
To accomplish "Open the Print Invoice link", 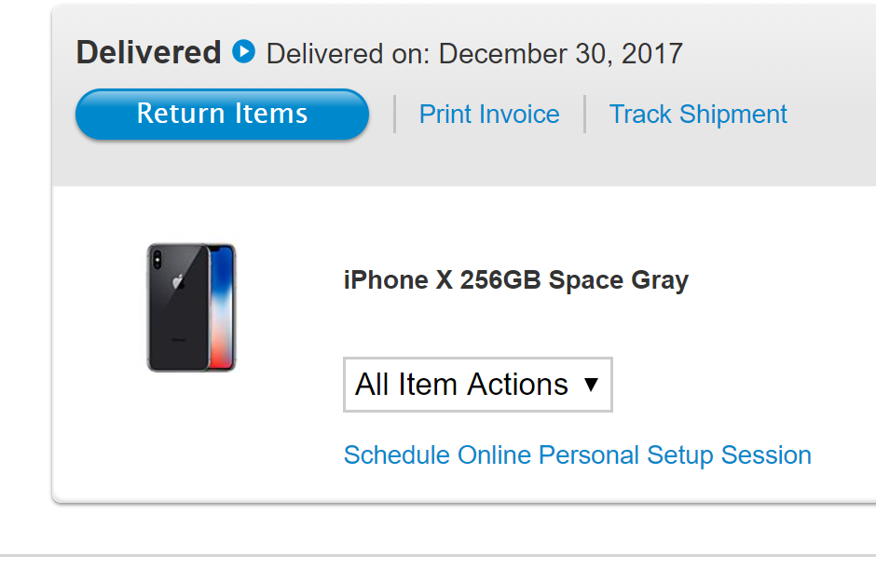I will (489, 115).
